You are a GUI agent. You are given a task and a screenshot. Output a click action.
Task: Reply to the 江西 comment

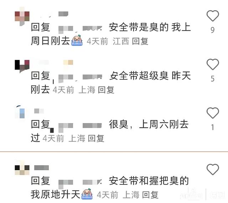tap(140, 41)
